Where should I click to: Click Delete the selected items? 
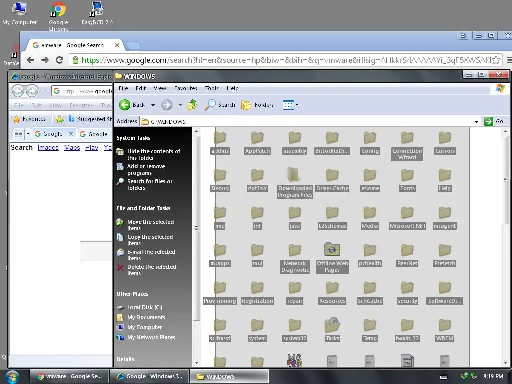click(152, 270)
